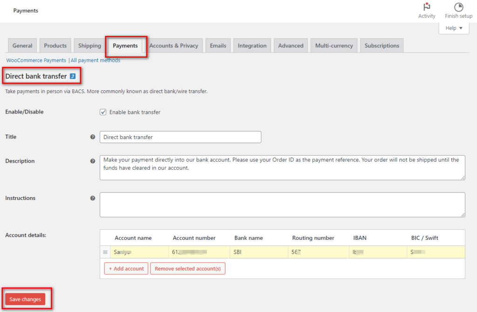Click the return arrow icon beside Direct bank transfer
This screenshot has height=312, width=477.
coord(73,76)
